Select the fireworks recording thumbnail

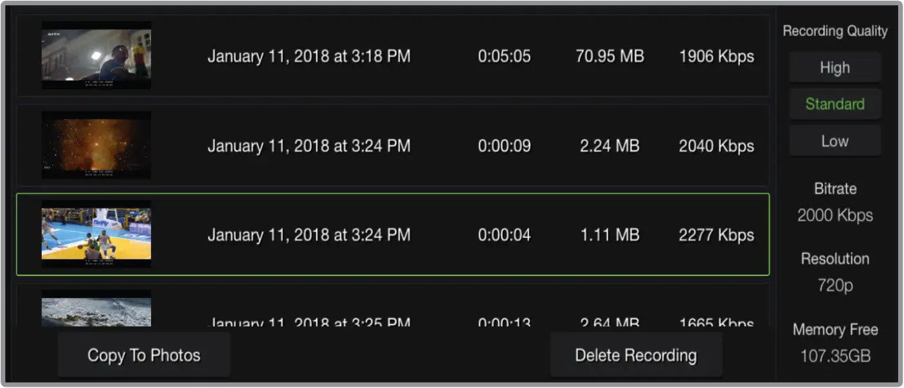pos(96,145)
